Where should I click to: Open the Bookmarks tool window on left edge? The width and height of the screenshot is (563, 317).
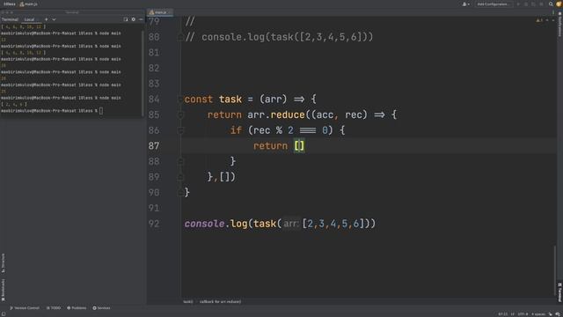[x=3, y=290]
